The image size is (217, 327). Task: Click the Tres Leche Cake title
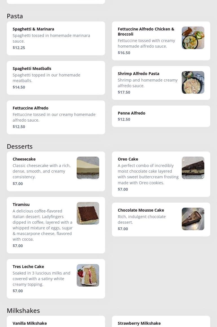pos(28,267)
